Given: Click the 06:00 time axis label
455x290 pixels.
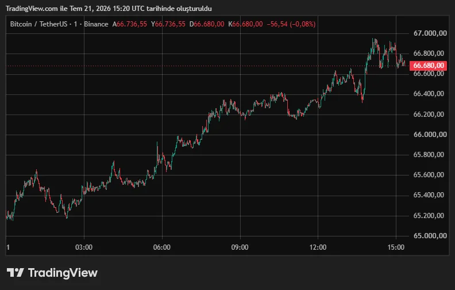Looking at the screenshot, I should point(162,247).
